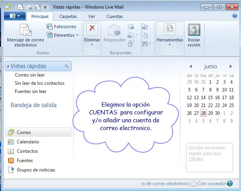The width and height of the screenshot is (241, 191).
Task: Click the large Responder envelope icon
Action: [114, 30]
